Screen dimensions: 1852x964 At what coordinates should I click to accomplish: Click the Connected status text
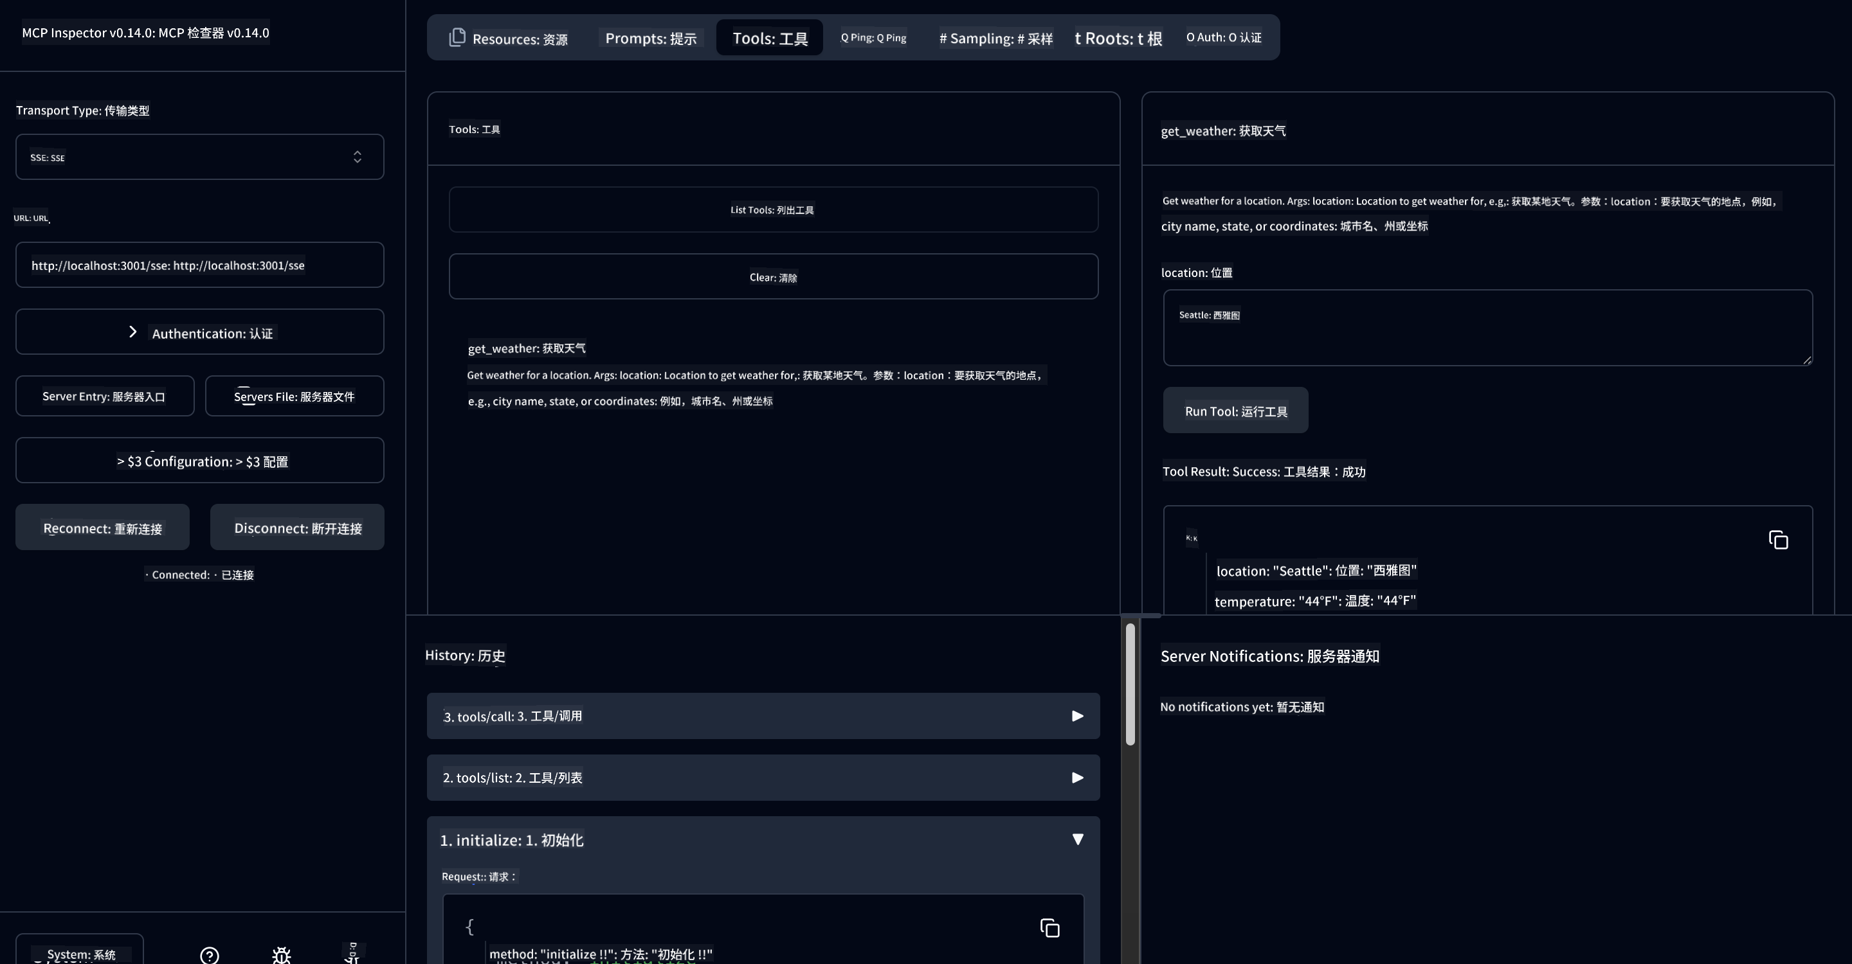point(200,575)
